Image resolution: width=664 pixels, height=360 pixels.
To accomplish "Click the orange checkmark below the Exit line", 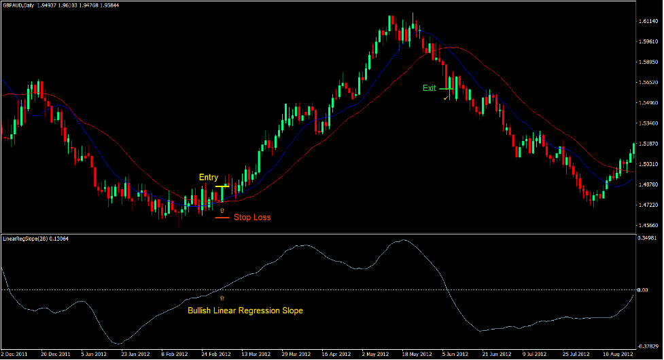I will click(446, 98).
